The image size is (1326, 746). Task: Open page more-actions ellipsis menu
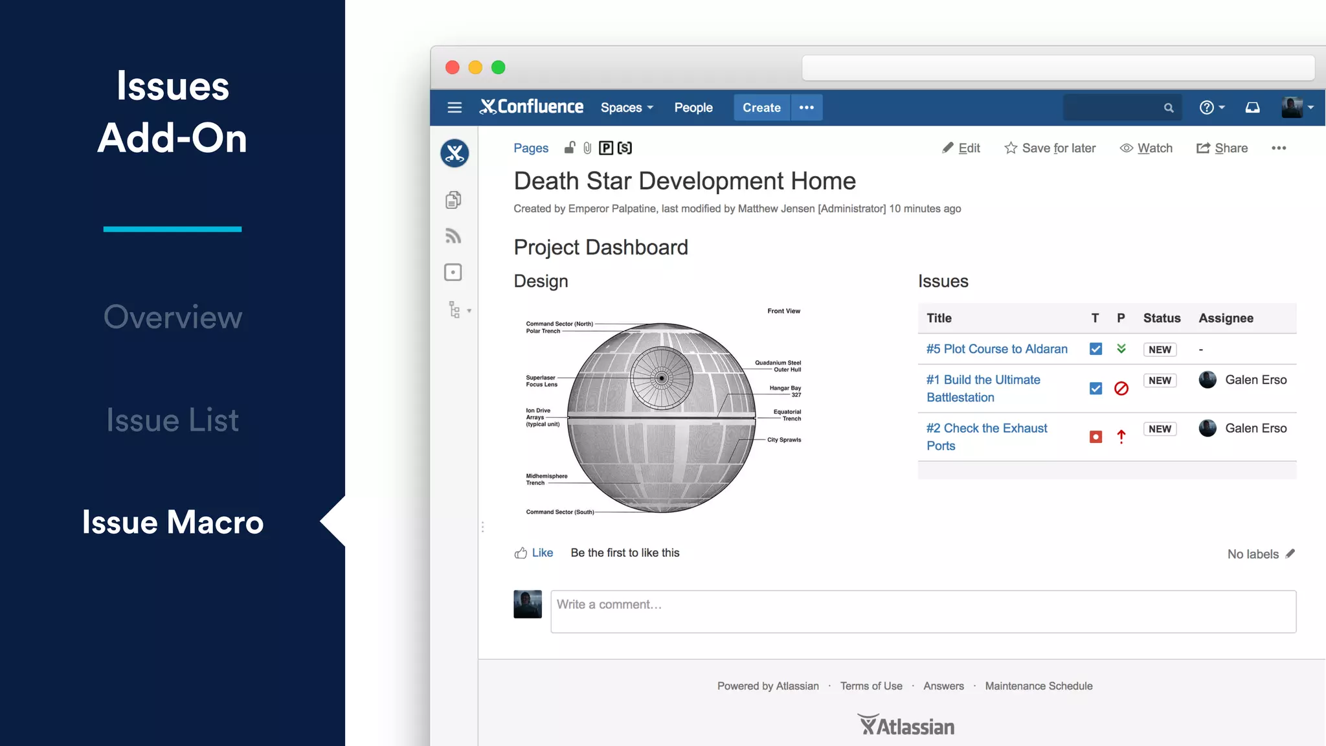(x=1279, y=148)
